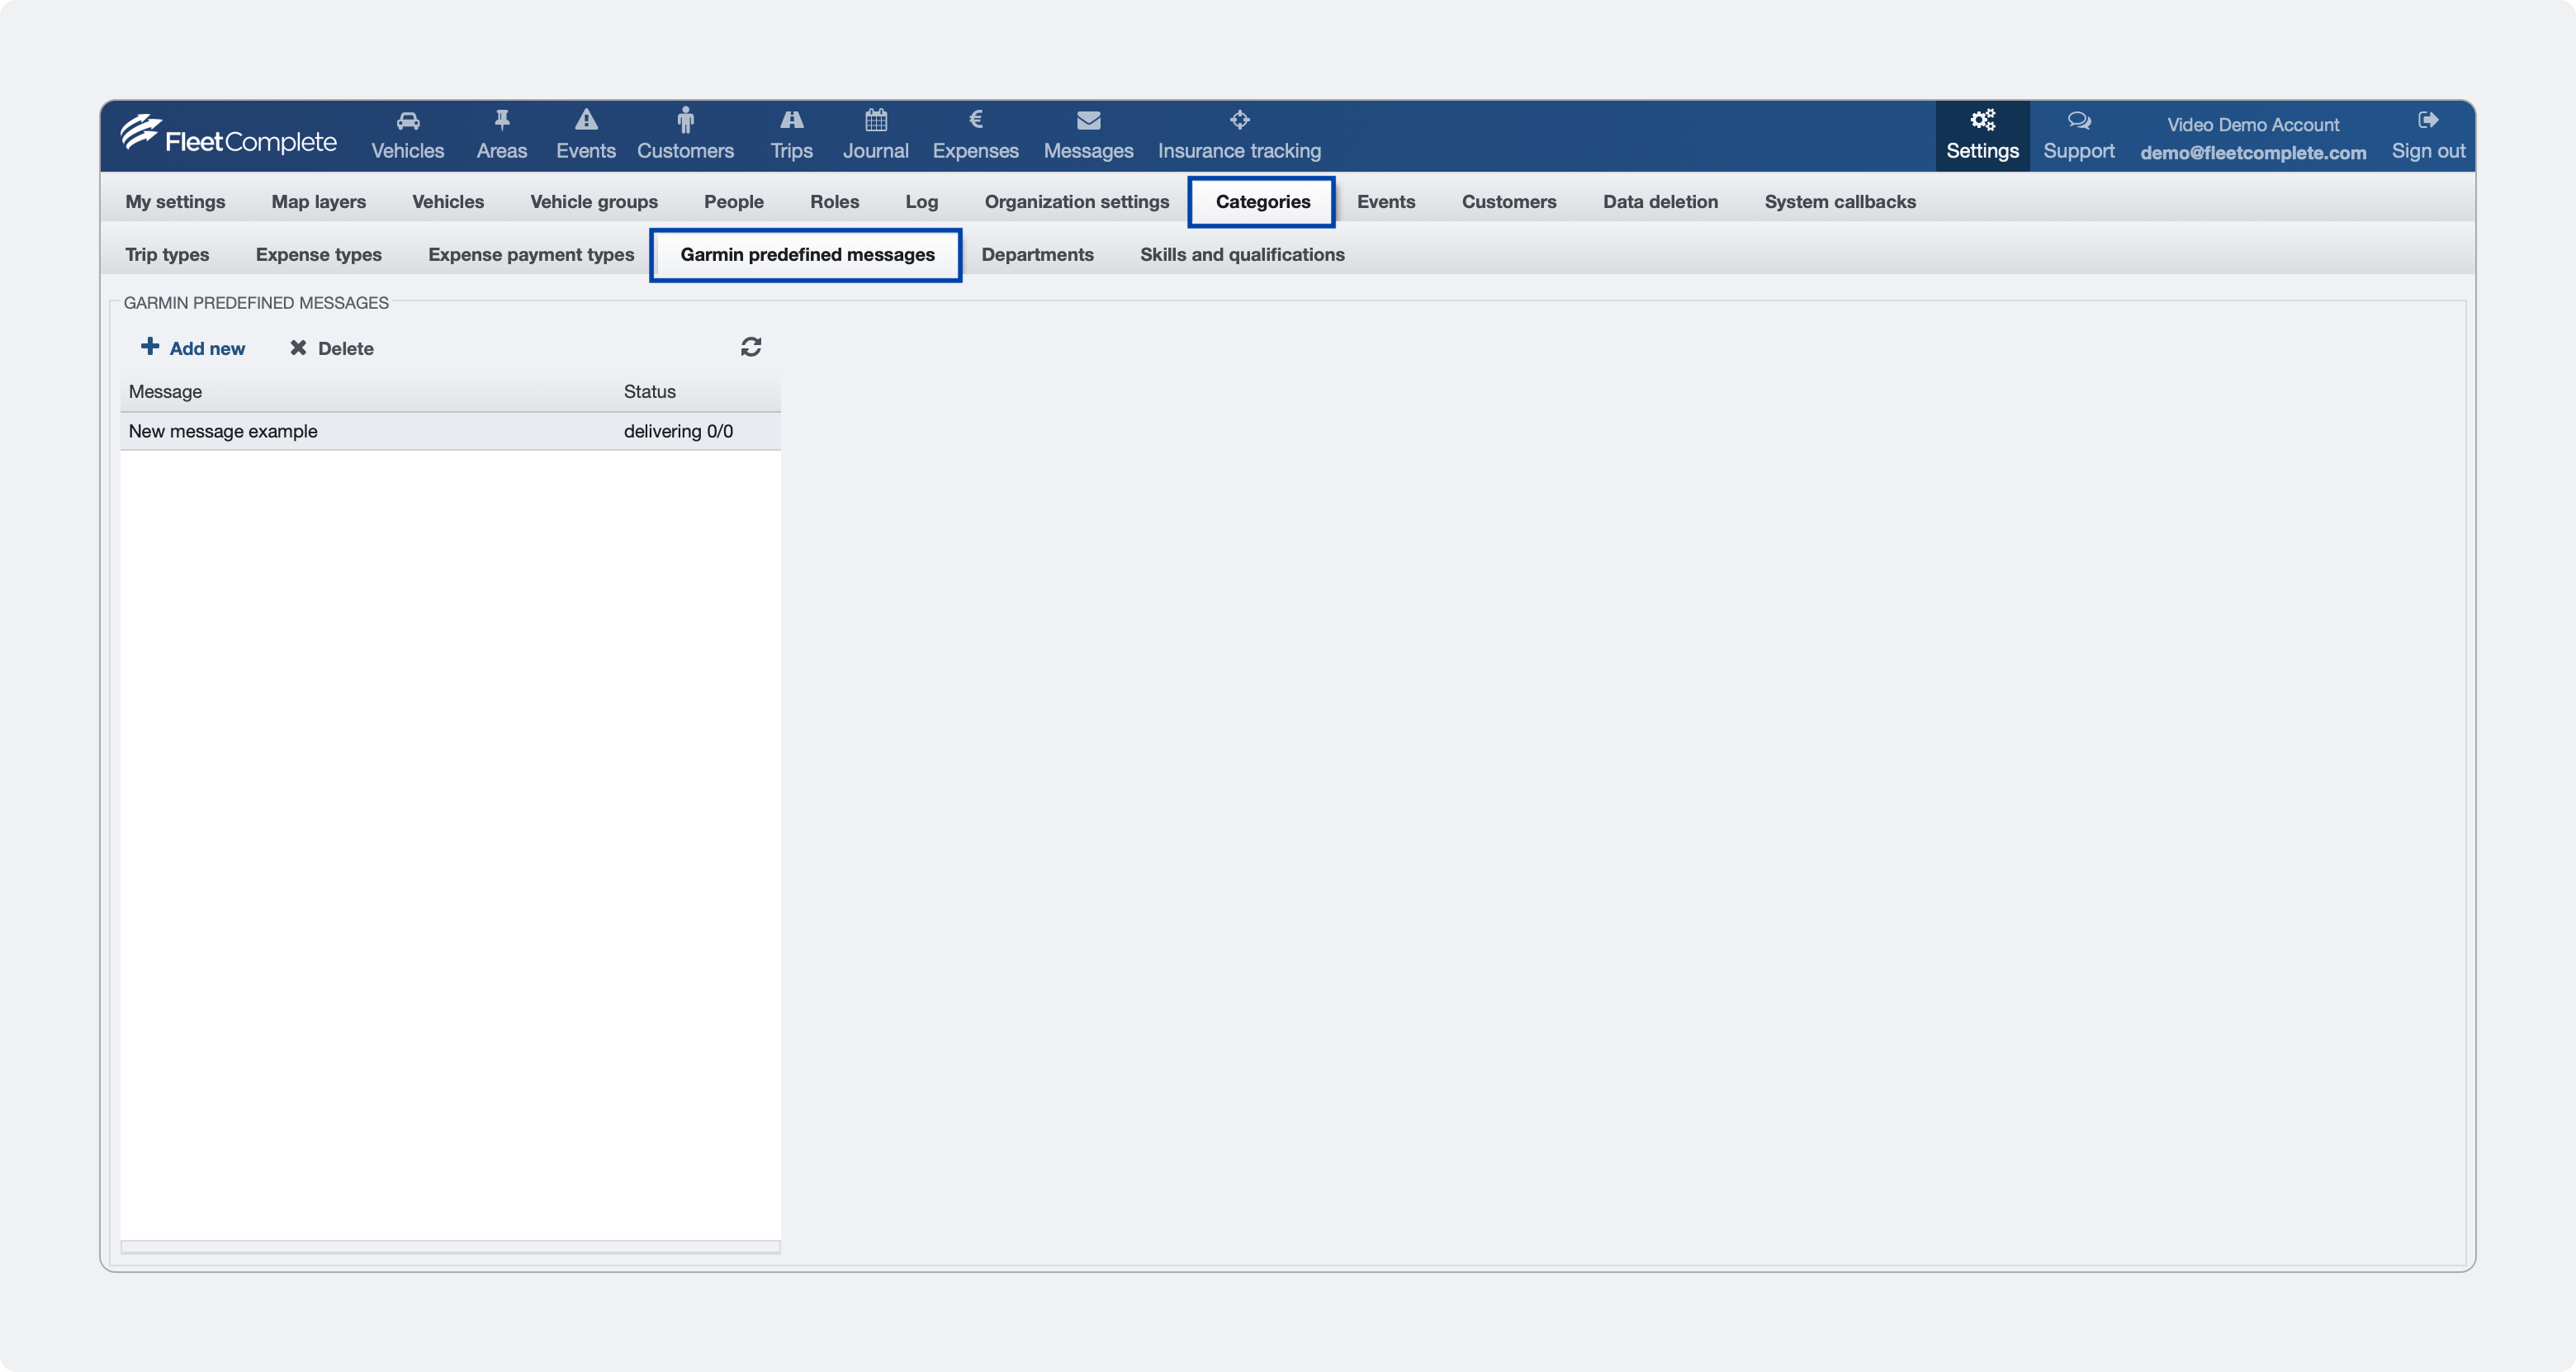Open the Vehicles car icon in top navigation
Image resolution: width=2576 pixels, height=1372 pixels.
pyautogui.click(x=407, y=121)
